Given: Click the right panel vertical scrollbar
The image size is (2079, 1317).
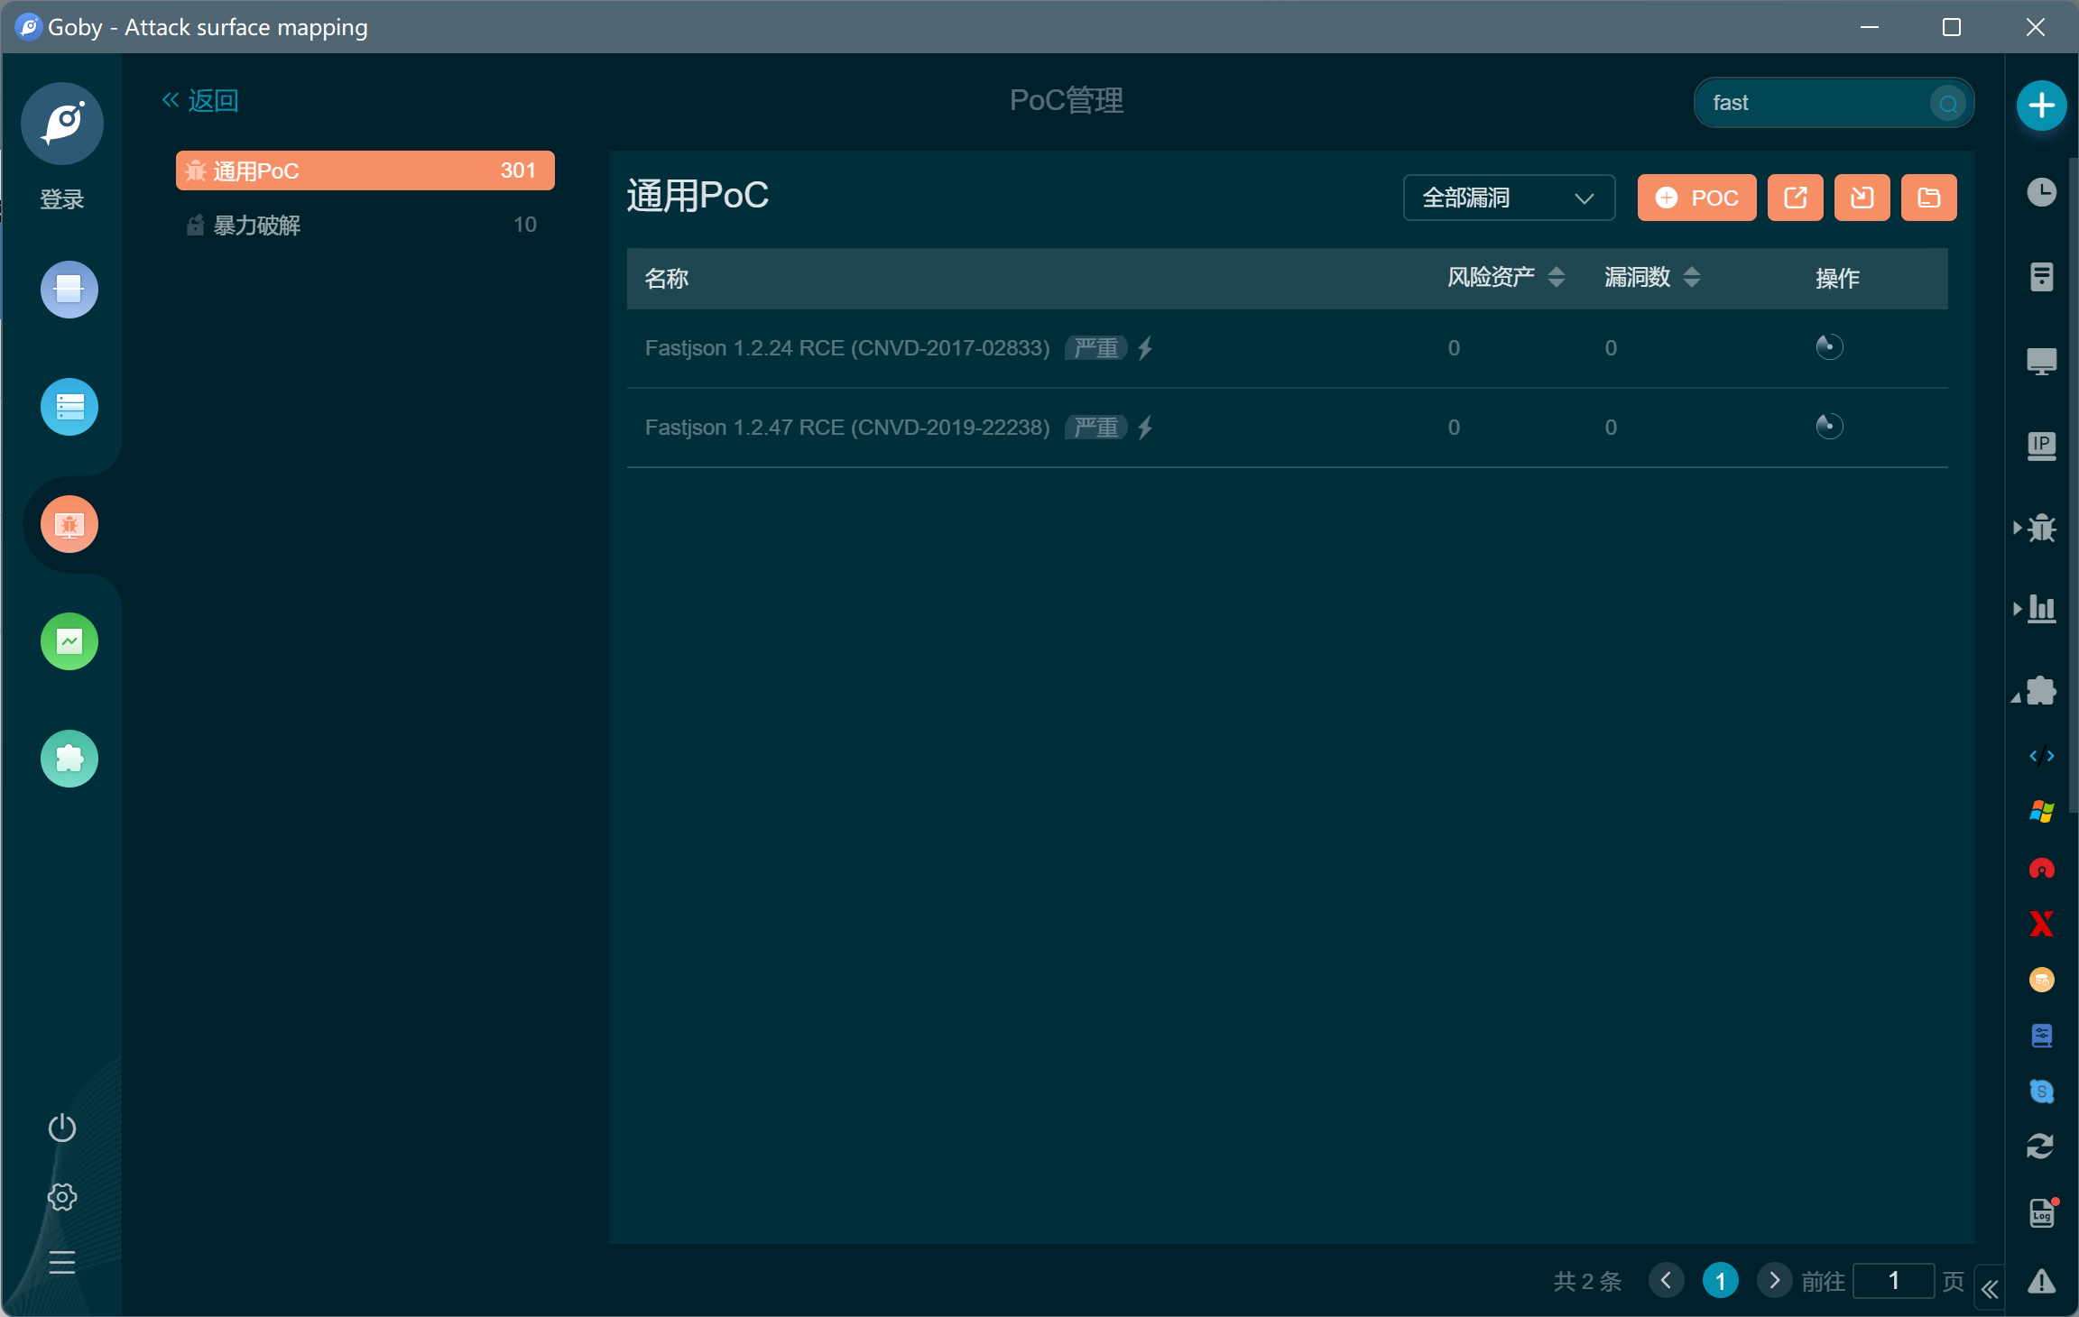Looking at the screenshot, I should (2073, 484).
